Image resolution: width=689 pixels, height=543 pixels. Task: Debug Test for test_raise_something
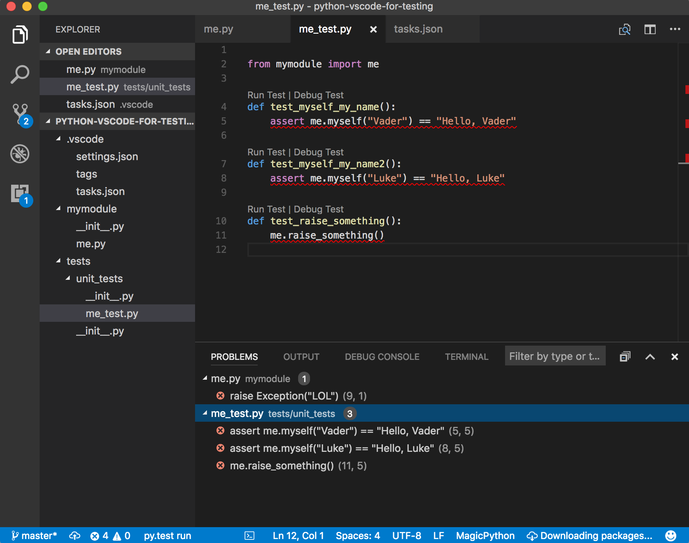[x=319, y=209]
